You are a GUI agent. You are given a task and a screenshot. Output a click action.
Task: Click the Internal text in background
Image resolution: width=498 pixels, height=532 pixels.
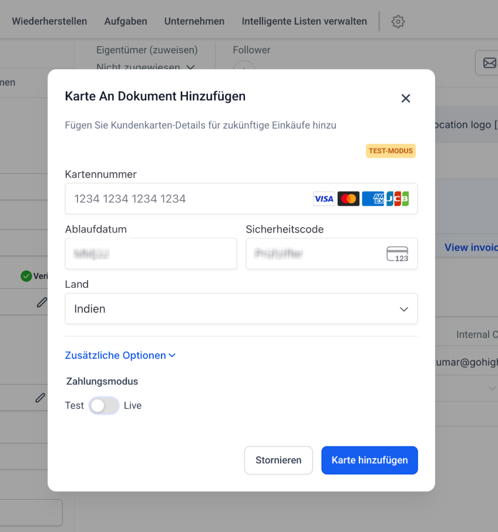[x=473, y=335]
